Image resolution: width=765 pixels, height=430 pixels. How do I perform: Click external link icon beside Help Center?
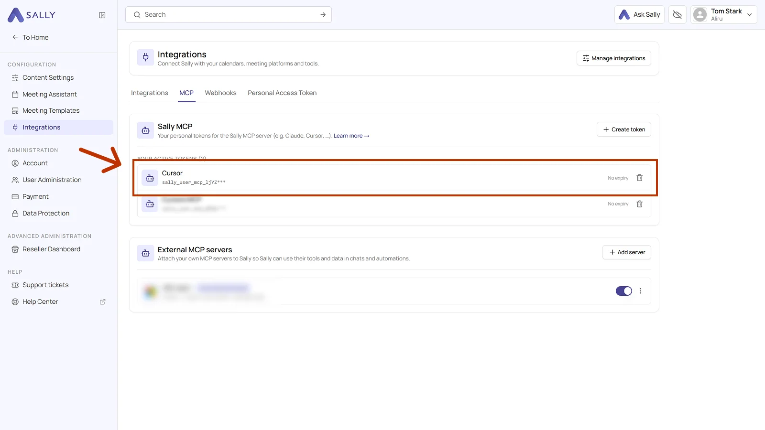102,302
